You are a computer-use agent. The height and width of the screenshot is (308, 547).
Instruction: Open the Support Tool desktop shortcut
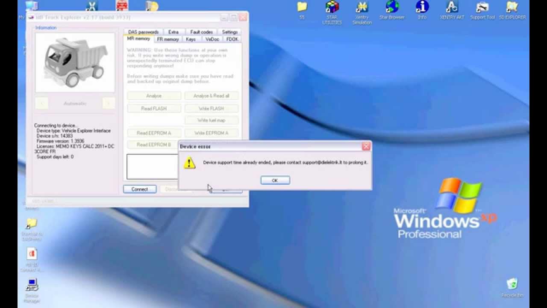tap(482, 10)
